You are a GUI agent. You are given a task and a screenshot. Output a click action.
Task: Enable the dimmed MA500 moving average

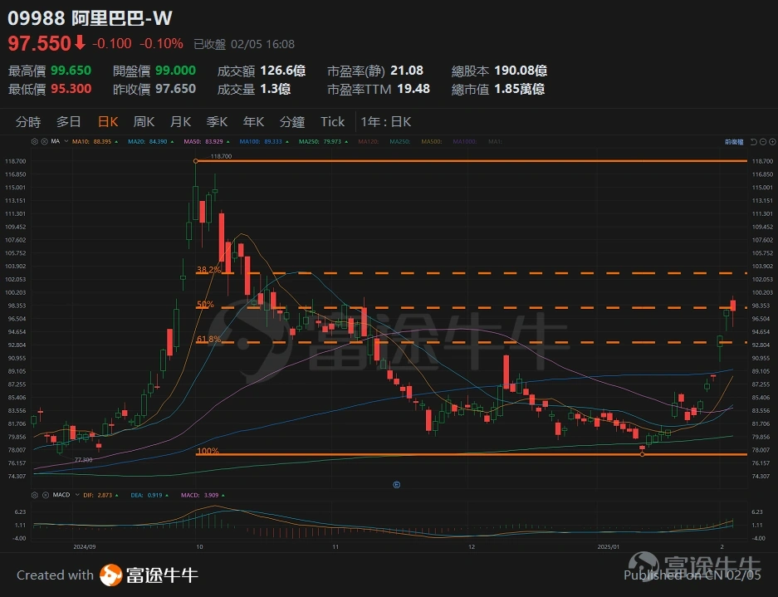point(432,141)
